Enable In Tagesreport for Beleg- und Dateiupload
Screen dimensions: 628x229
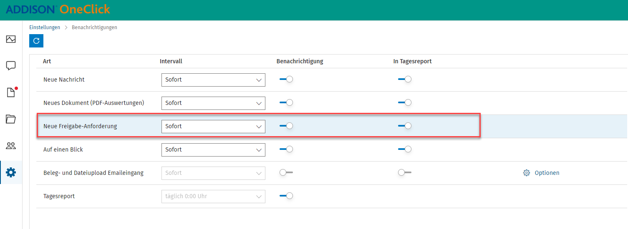405,172
